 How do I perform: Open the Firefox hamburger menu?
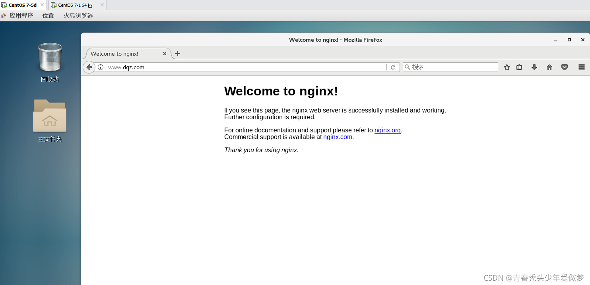click(x=582, y=67)
